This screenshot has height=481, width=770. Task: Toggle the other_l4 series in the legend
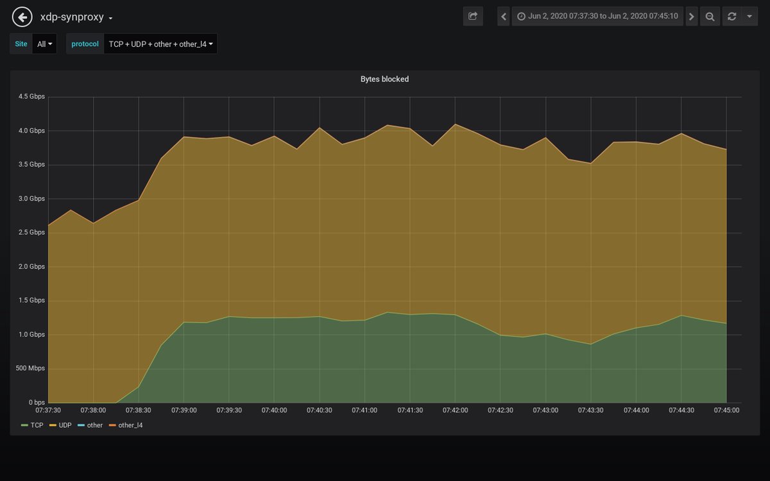(130, 425)
